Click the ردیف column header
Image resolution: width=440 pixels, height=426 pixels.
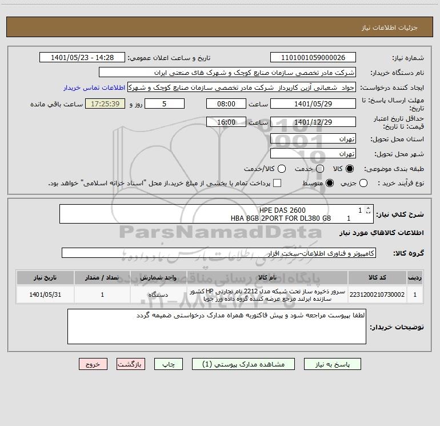pyautogui.click(x=415, y=277)
